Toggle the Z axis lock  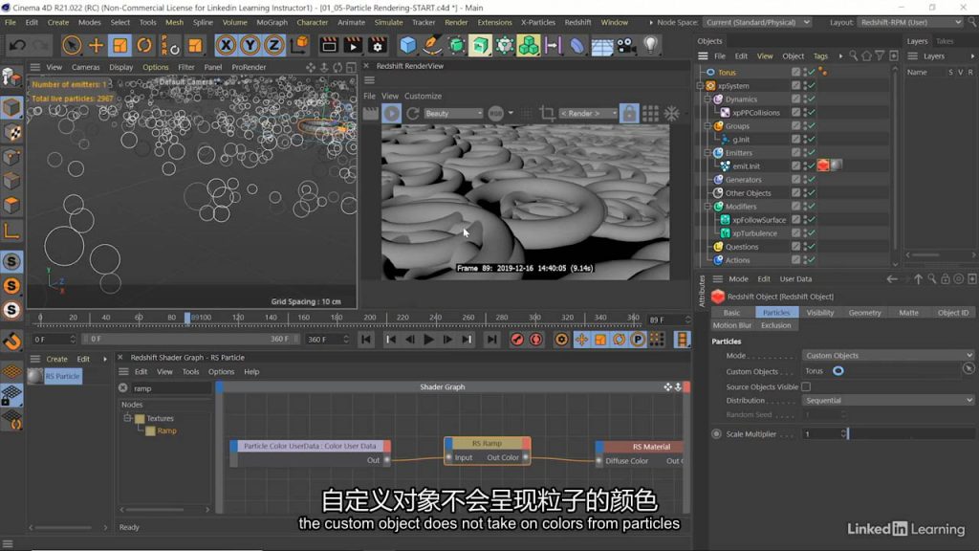point(273,45)
